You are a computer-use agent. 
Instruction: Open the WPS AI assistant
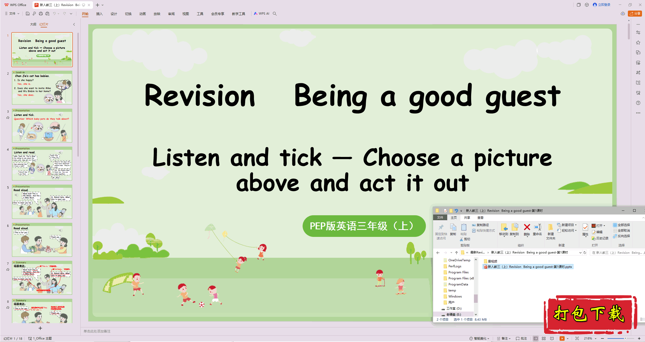pos(262,14)
